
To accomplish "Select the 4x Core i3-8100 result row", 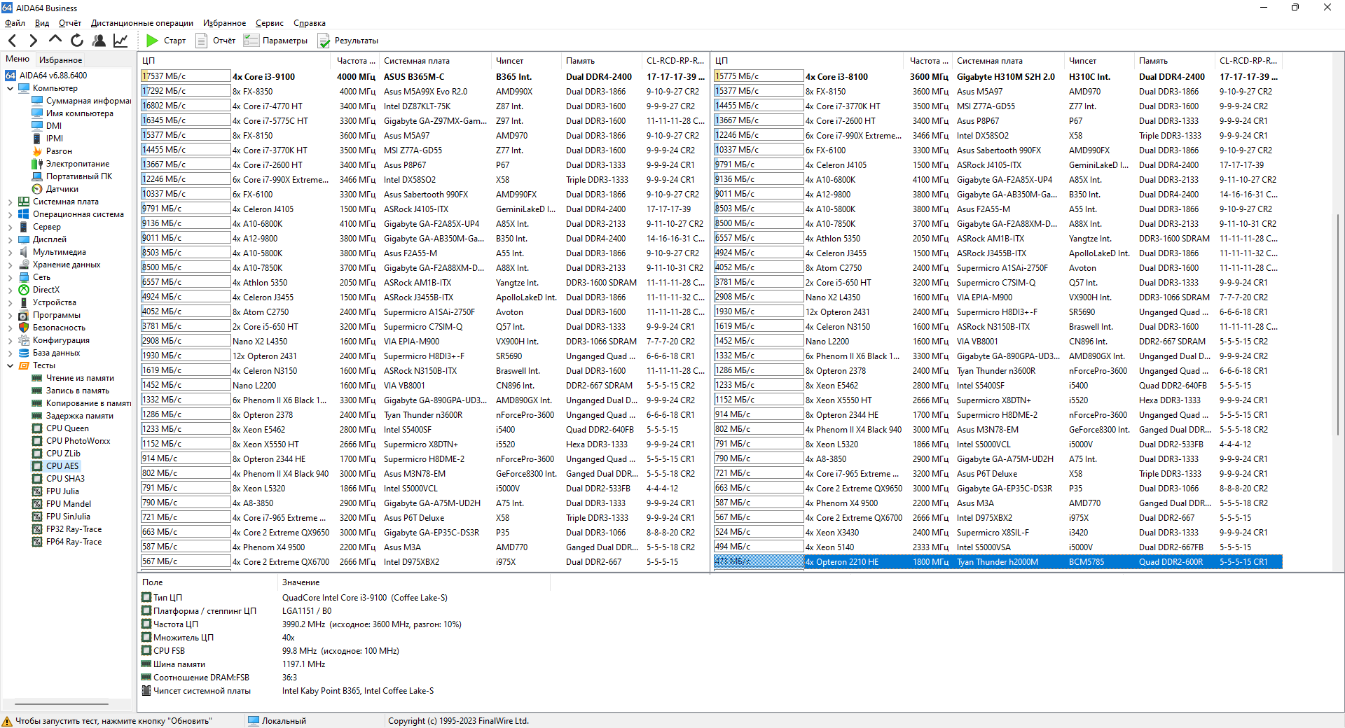I will [x=998, y=76].
